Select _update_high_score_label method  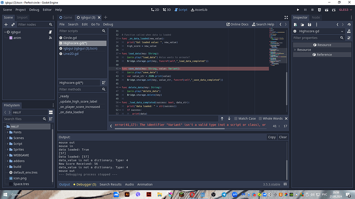point(78,102)
